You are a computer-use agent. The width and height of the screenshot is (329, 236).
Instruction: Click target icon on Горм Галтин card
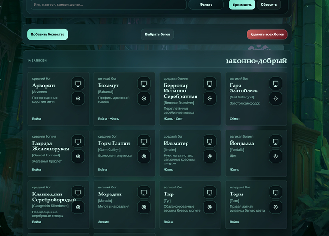tap(144, 156)
